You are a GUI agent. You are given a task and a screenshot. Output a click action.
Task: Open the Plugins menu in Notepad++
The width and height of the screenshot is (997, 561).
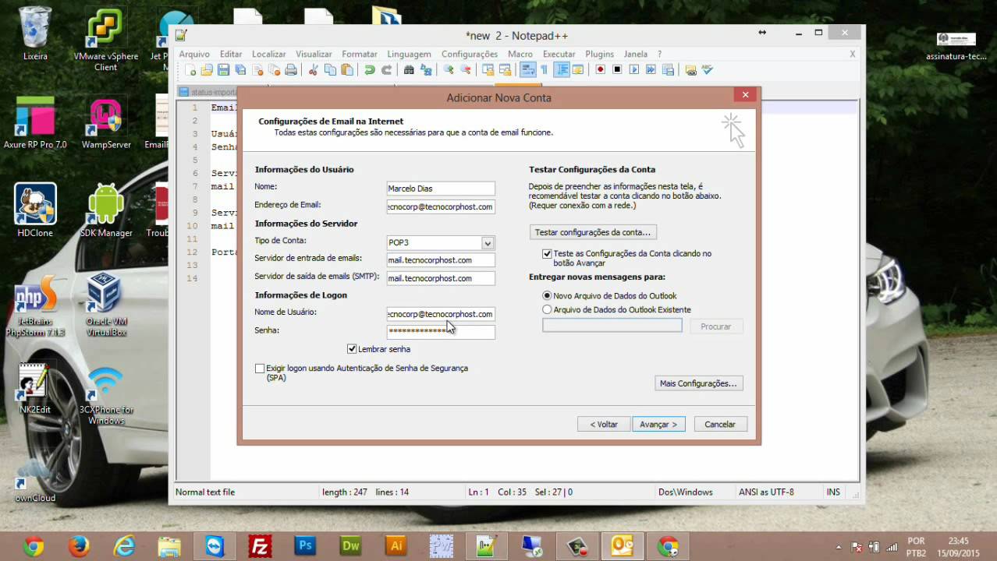(600, 54)
